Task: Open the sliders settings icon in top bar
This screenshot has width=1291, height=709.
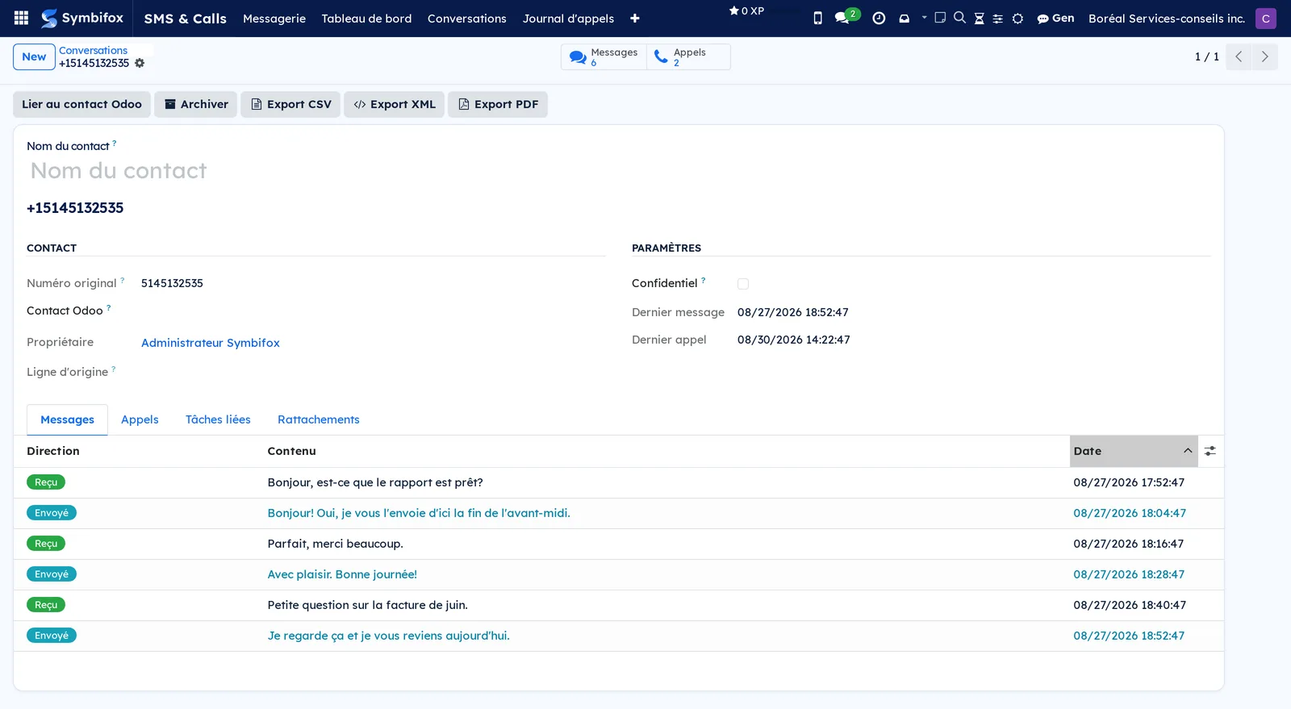Action: pyautogui.click(x=998, y=18)
